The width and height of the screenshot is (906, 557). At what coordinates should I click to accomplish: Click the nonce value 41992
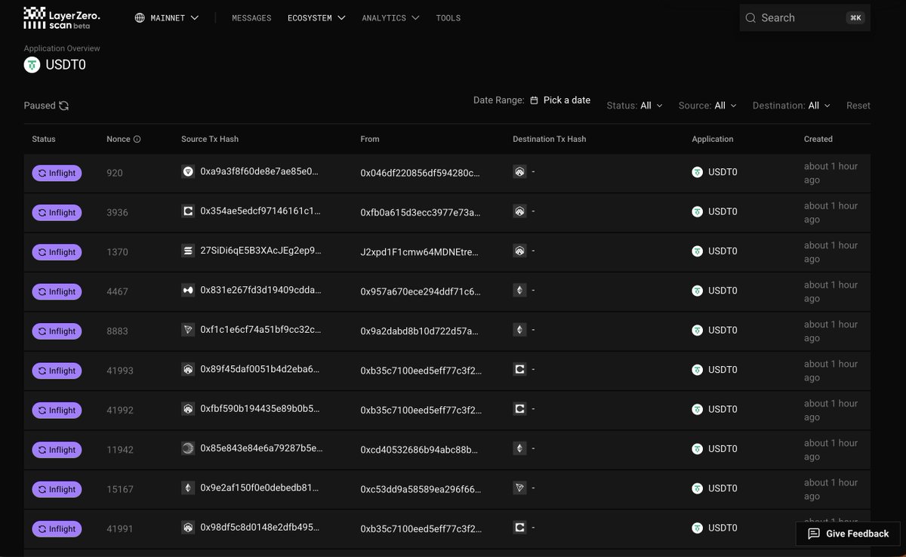coord(120,410)
